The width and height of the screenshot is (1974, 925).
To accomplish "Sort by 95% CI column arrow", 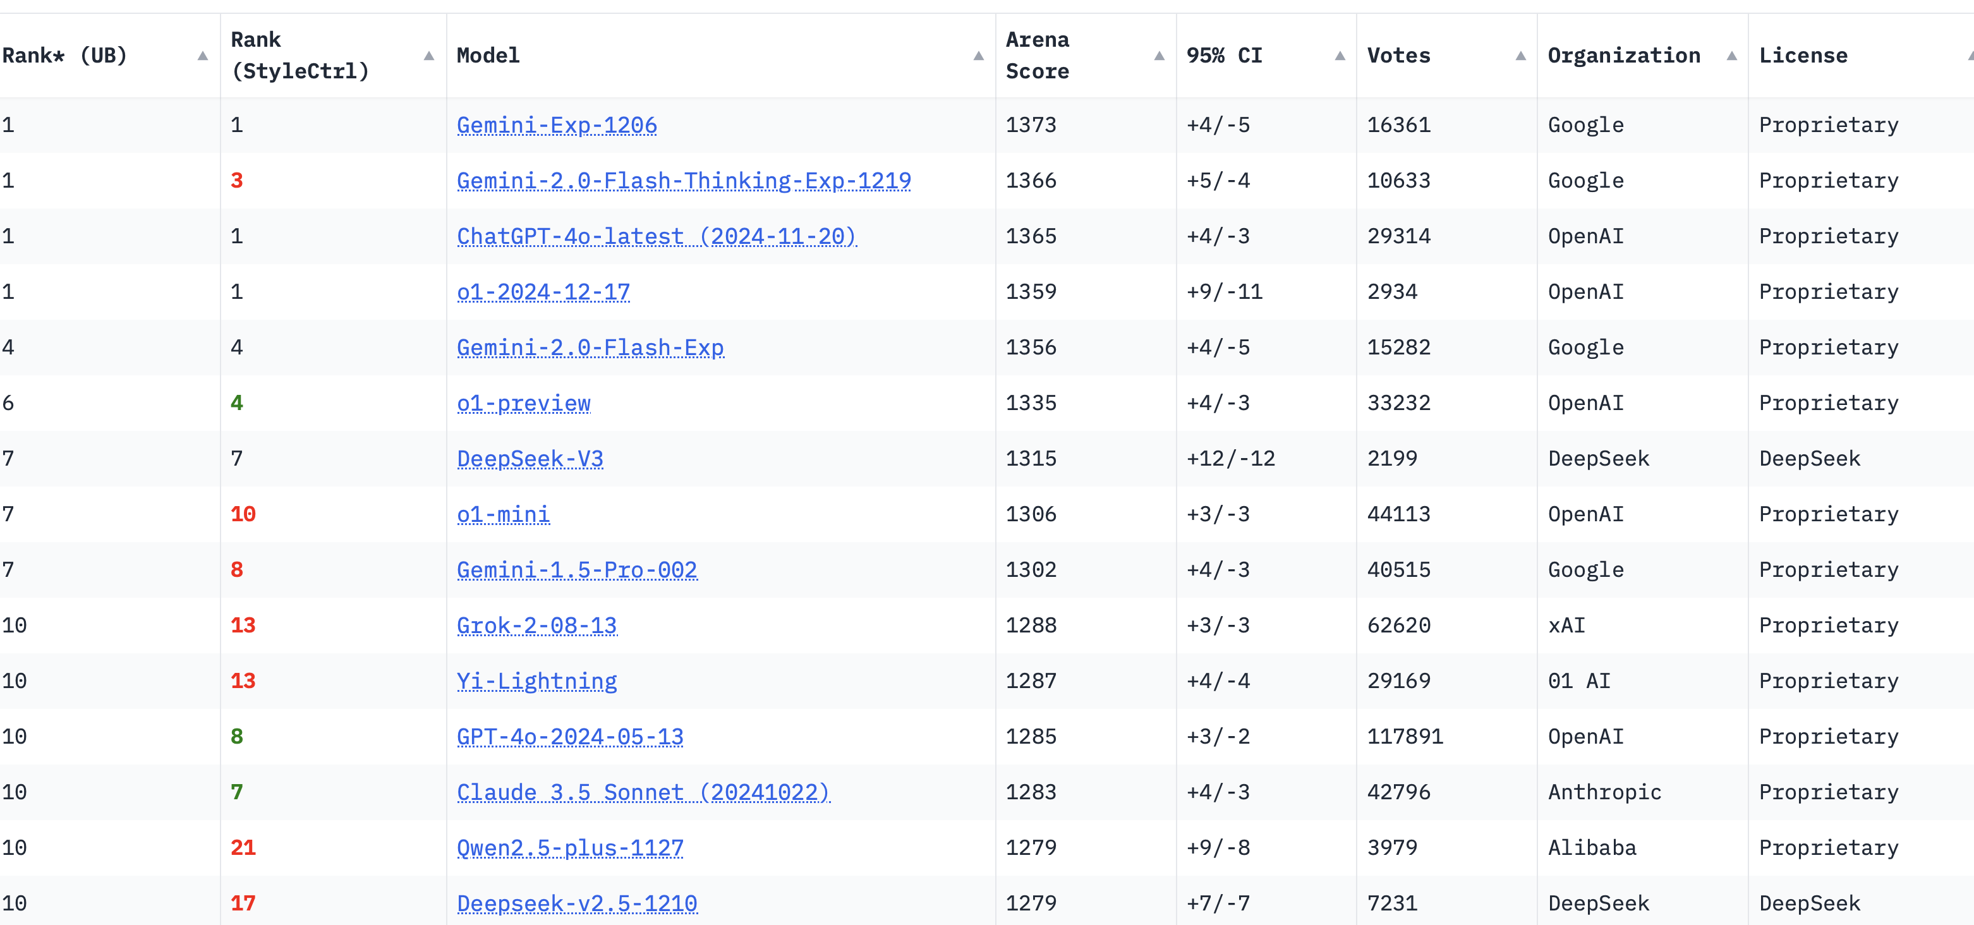I will tap(1340, 56).
